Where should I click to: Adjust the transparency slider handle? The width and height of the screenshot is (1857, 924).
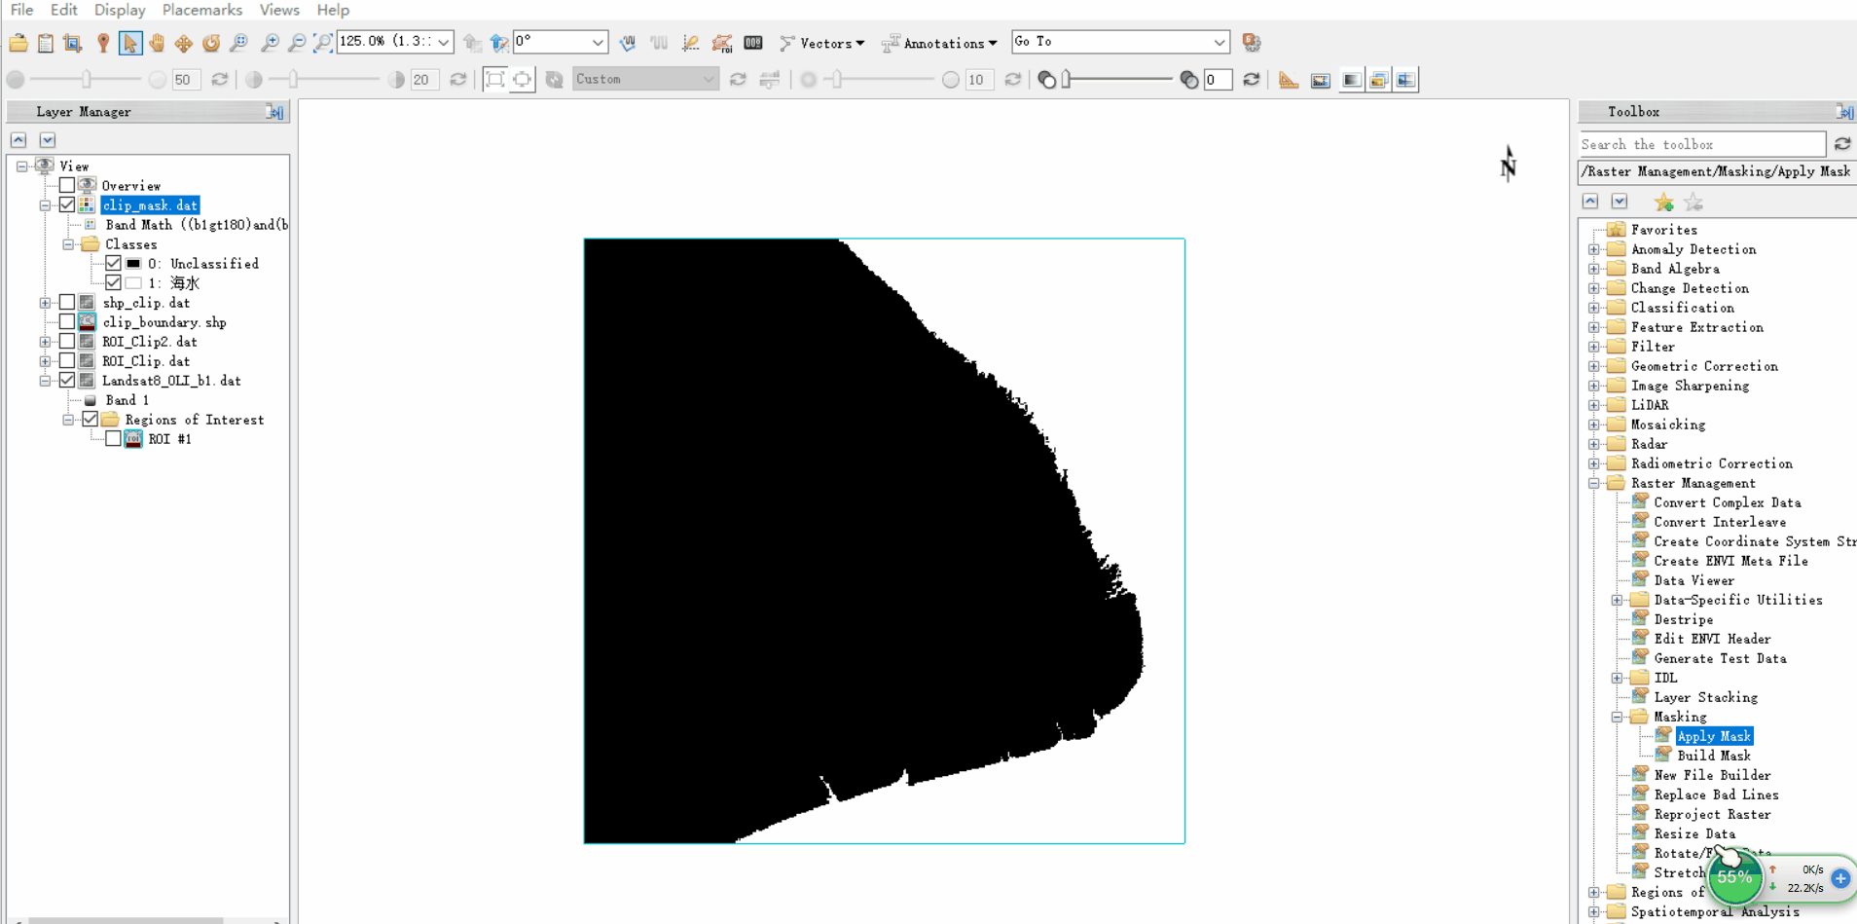tap(1067, 80)
